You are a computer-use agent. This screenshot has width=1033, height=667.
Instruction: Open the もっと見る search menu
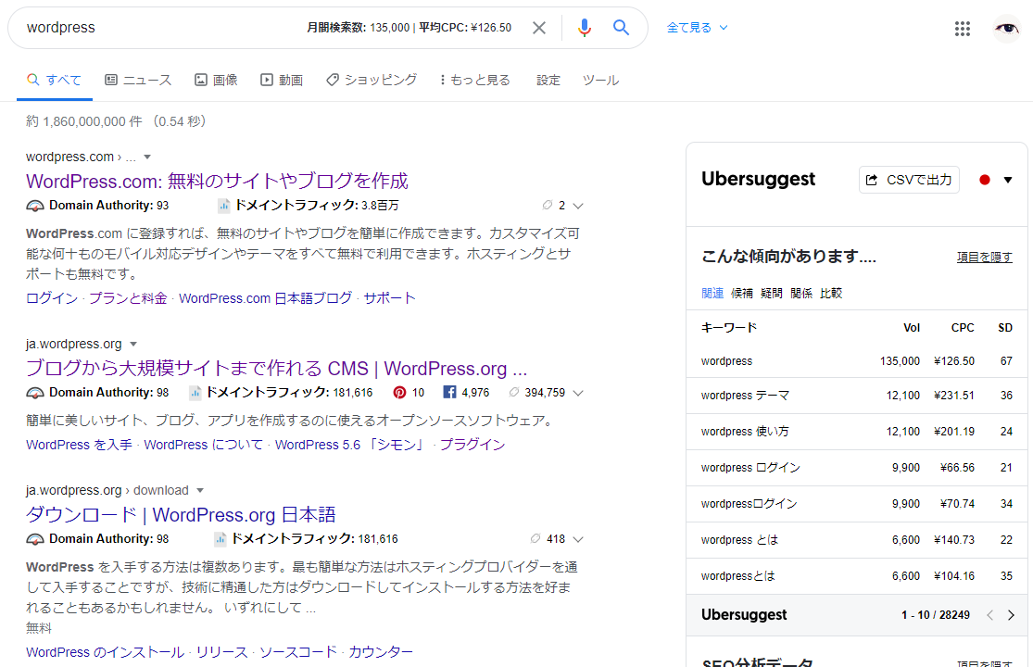(475, 80)
